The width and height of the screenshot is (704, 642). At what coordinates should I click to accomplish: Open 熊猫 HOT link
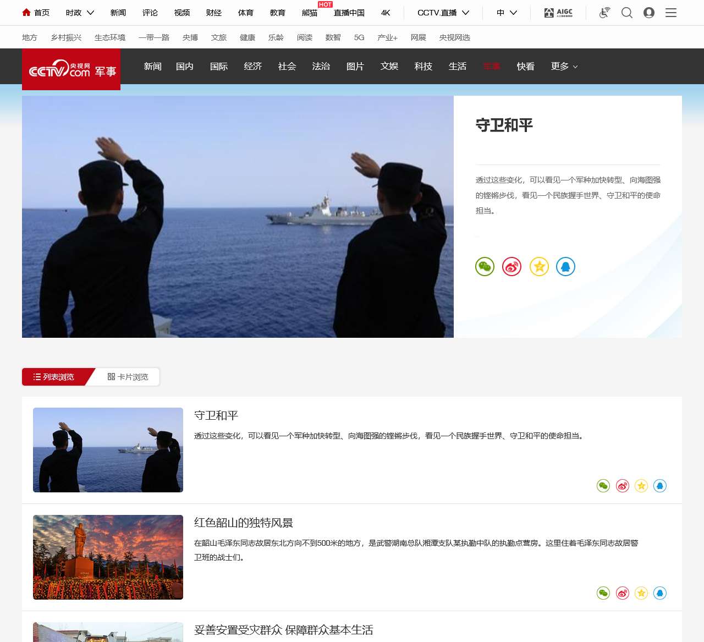(310, 13)
